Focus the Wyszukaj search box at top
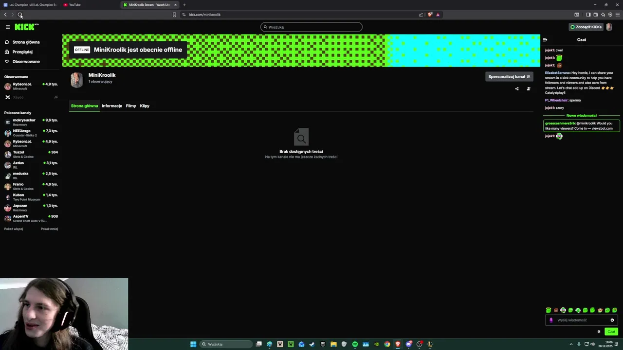Viewport: 623px width, 350px height. pyautogui.click(x=311, y=27)
